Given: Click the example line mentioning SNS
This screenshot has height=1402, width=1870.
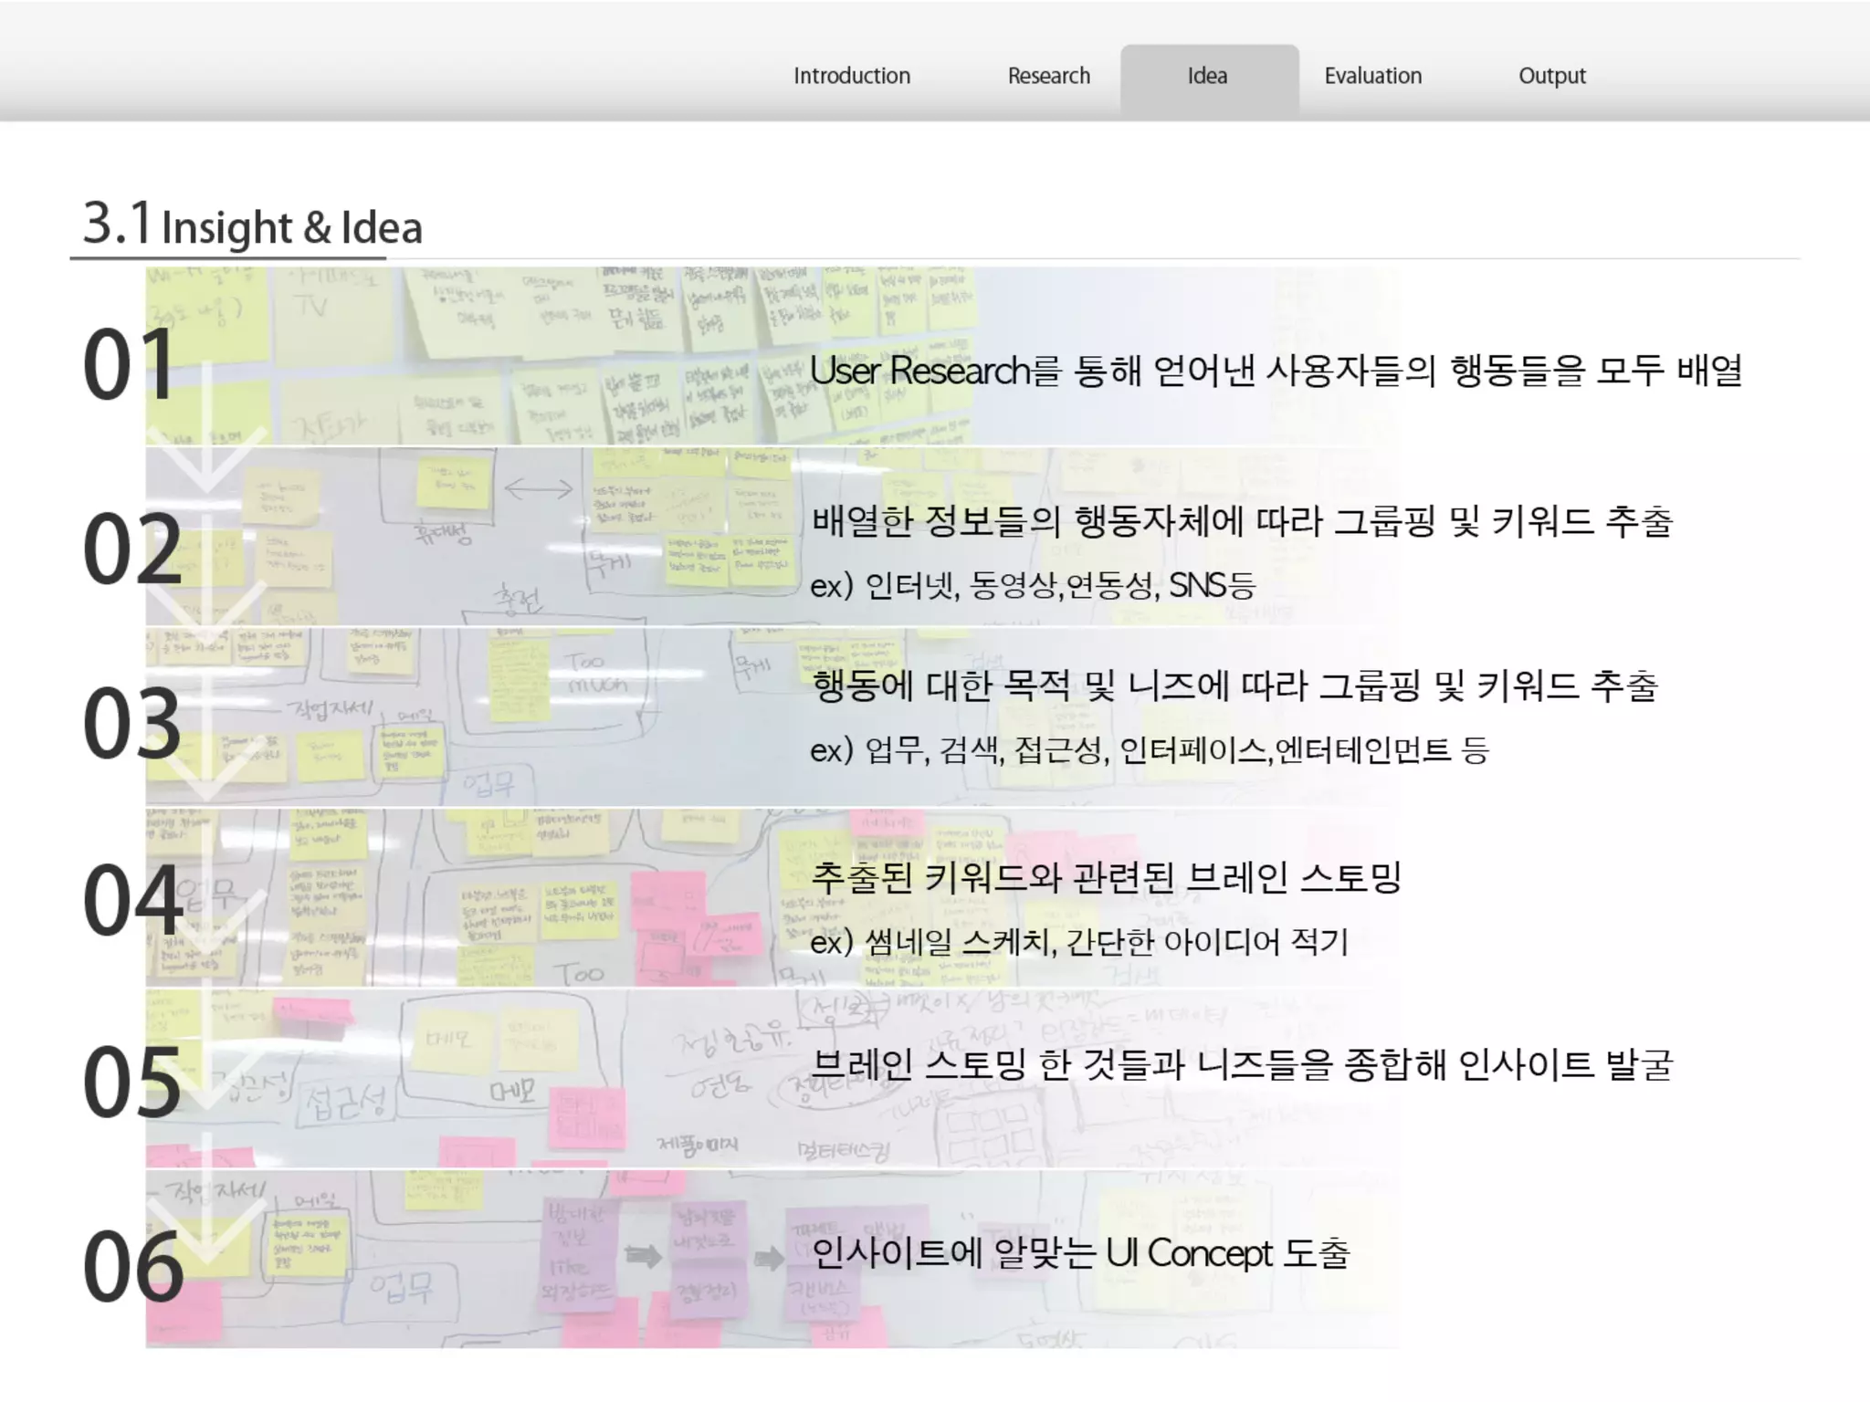Looking at the screenshot, I should click(x=1032, y=585).
